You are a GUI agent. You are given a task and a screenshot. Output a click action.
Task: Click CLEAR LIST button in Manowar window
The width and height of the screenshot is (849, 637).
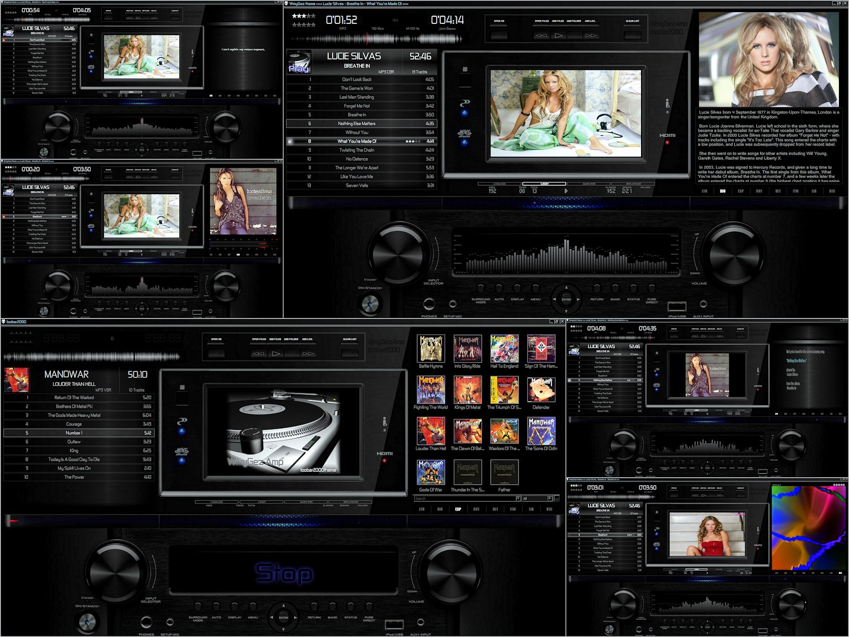[x=350, y=354]
